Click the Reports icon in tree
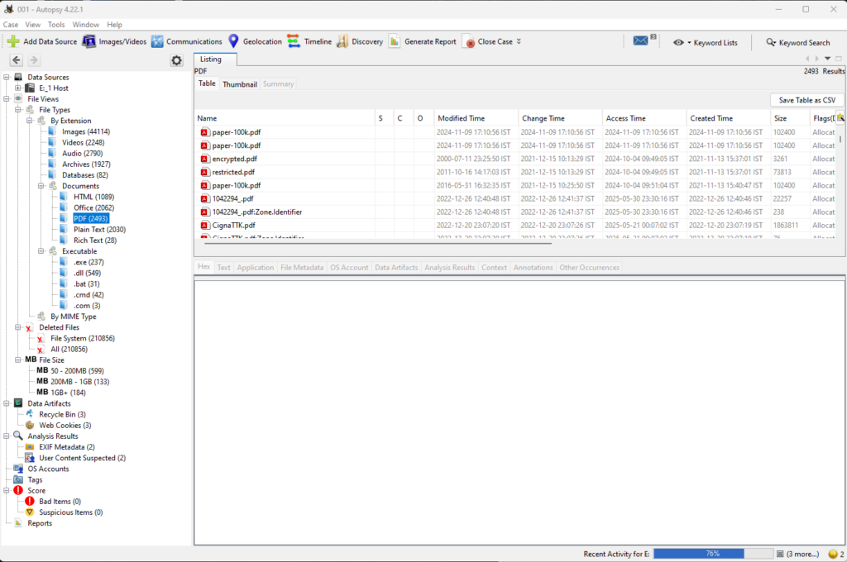Image resolution: width=847 pixels, height=562 pixels. coord(18,522)
